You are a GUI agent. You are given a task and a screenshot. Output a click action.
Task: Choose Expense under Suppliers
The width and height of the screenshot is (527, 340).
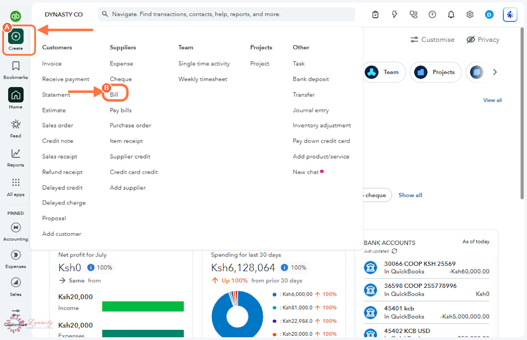coord(121,64)
